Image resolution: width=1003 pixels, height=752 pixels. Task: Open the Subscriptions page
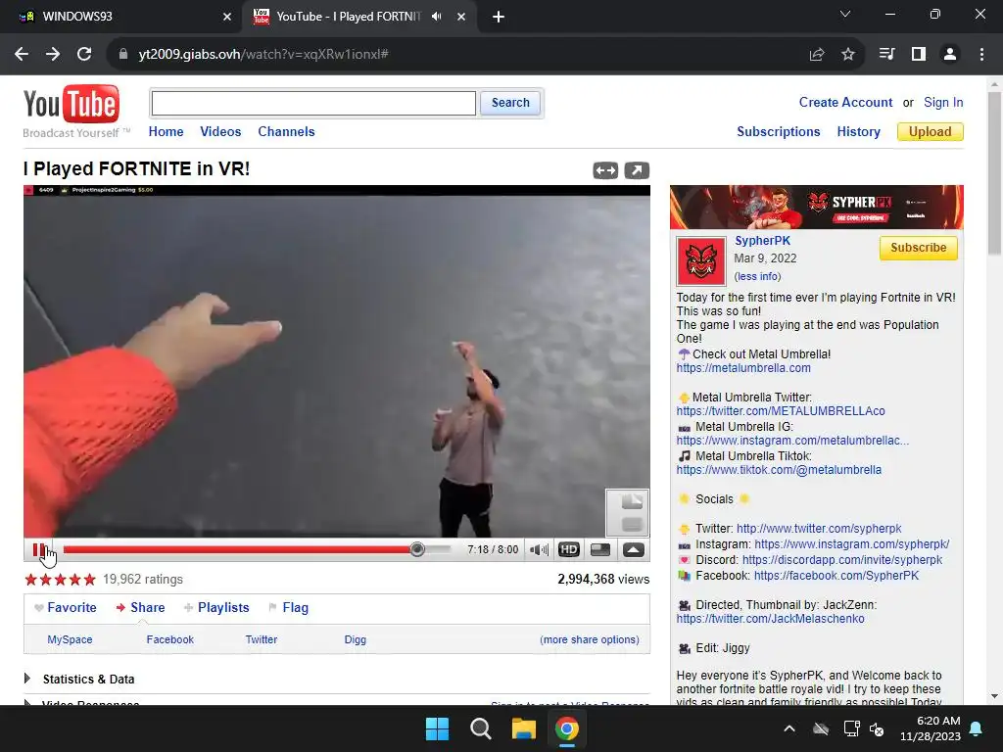779,132
